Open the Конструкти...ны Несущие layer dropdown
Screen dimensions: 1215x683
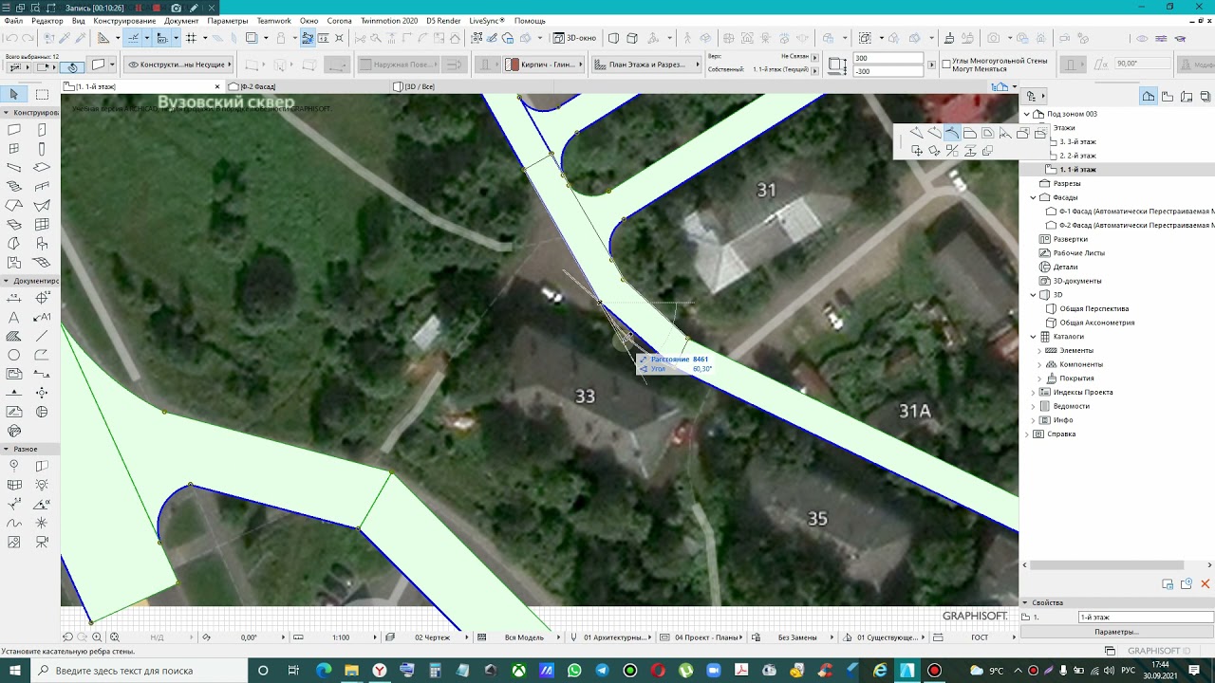(x=178, y=65)
